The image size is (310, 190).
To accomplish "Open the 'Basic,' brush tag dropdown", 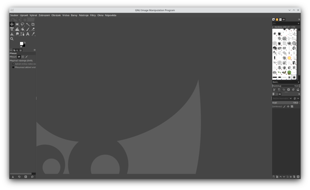I will [x=286, y=82].
